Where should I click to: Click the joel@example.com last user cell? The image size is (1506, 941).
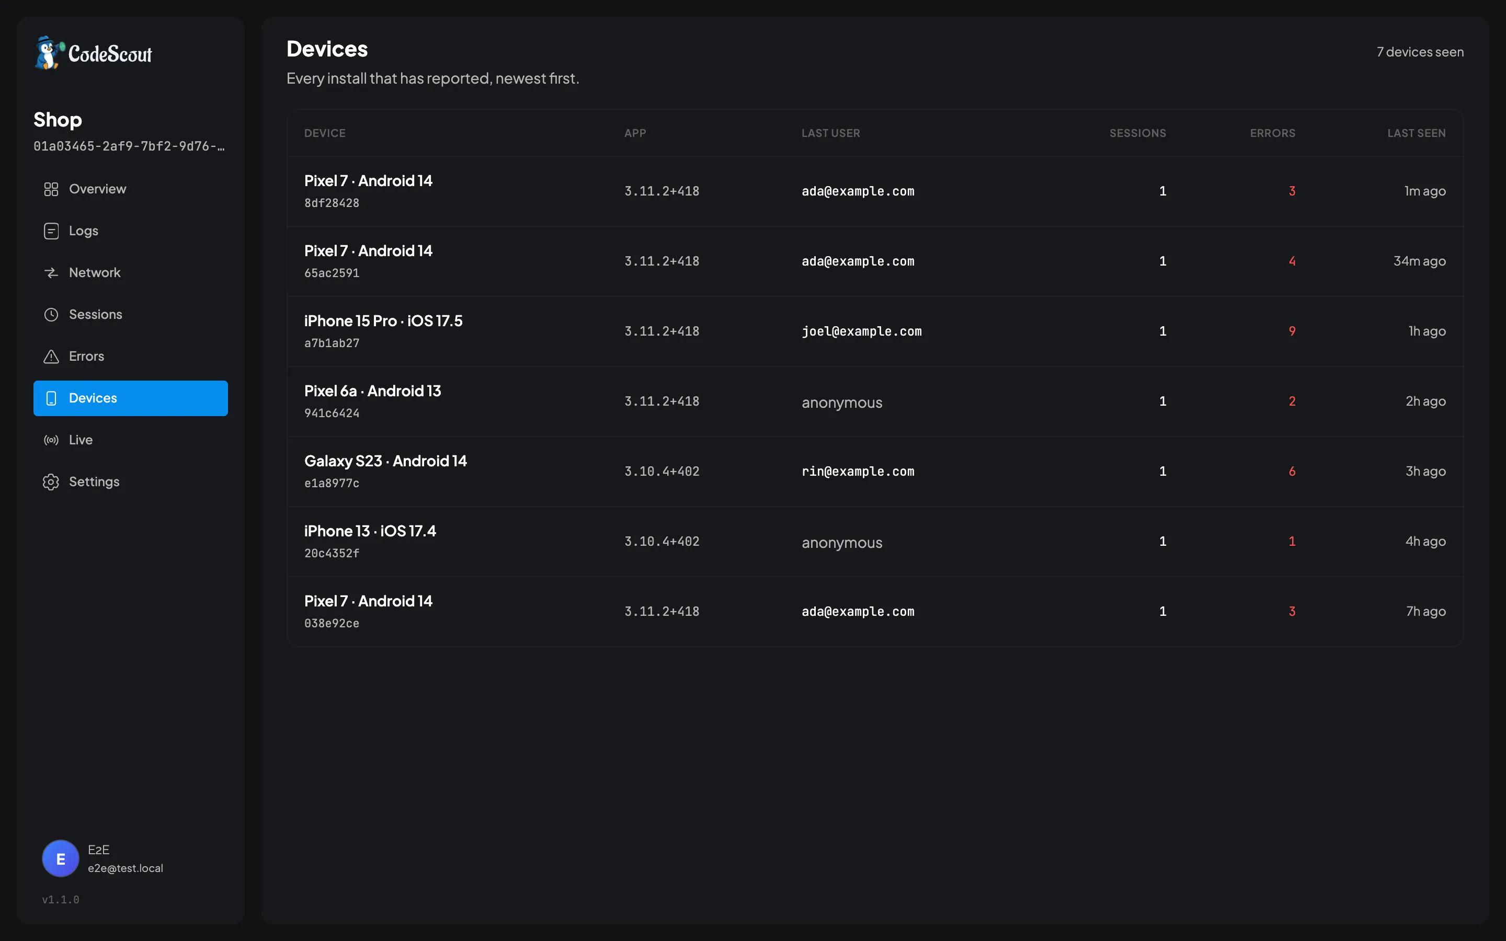coord(861,331)
